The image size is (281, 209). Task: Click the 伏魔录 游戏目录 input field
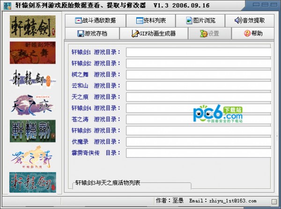[199, 142]
